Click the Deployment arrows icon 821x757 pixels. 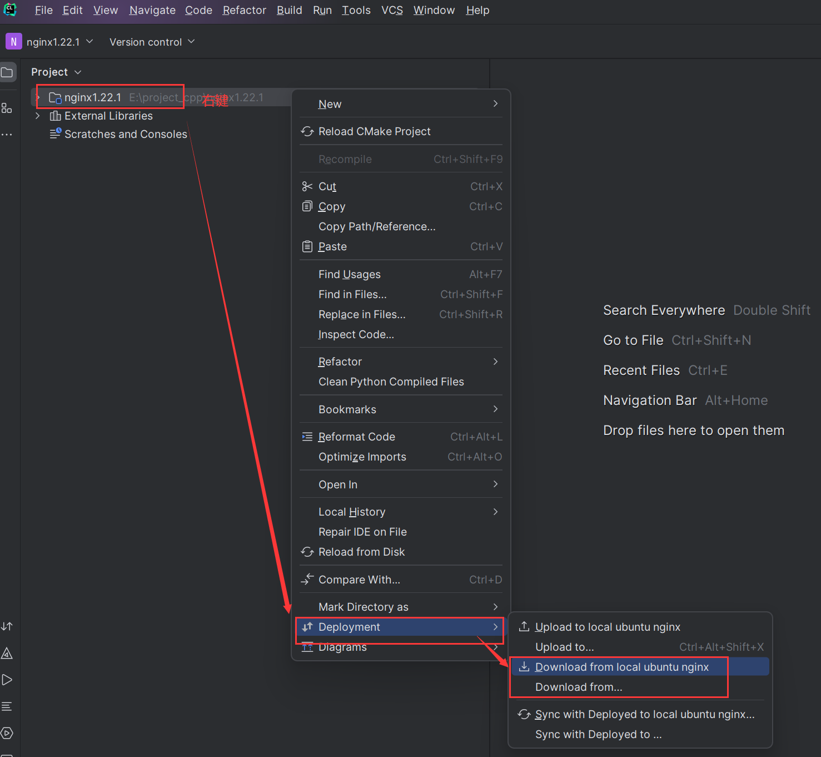tap(307, 627)
